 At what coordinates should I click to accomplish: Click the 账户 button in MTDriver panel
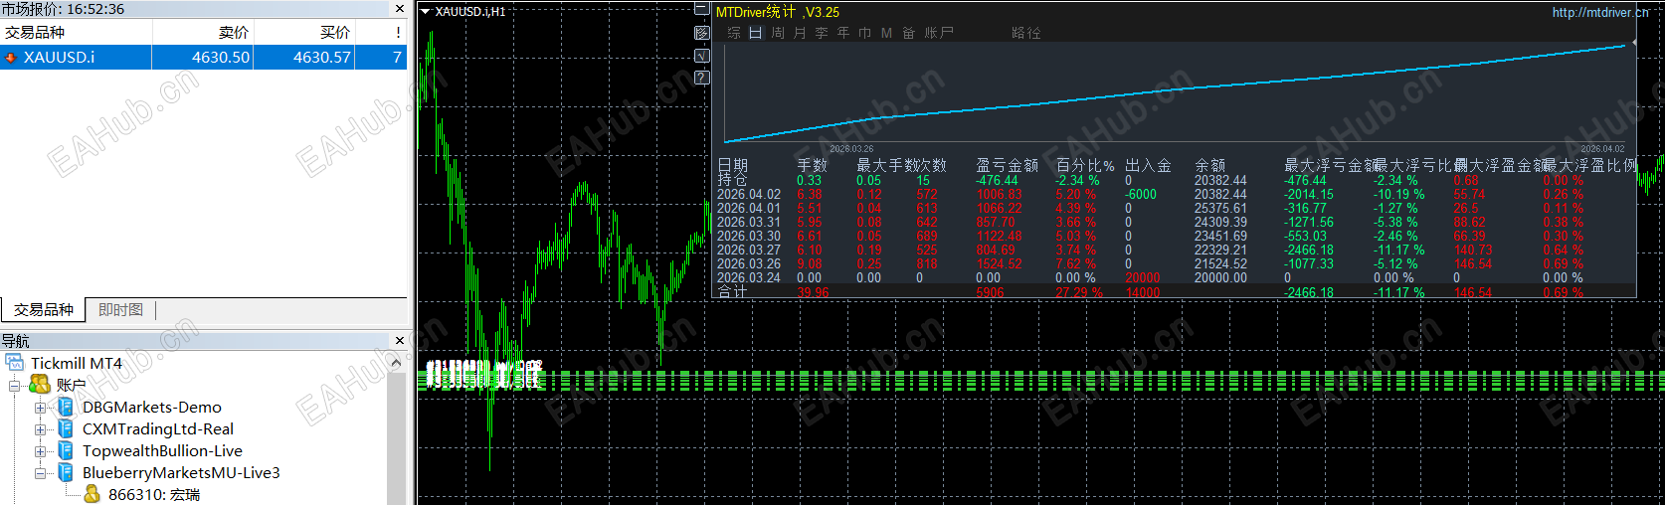click(x=939, y=33)
